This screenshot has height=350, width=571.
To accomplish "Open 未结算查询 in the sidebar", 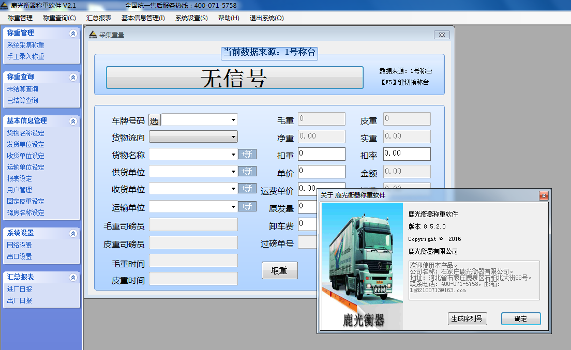I will tap(23, 88).
